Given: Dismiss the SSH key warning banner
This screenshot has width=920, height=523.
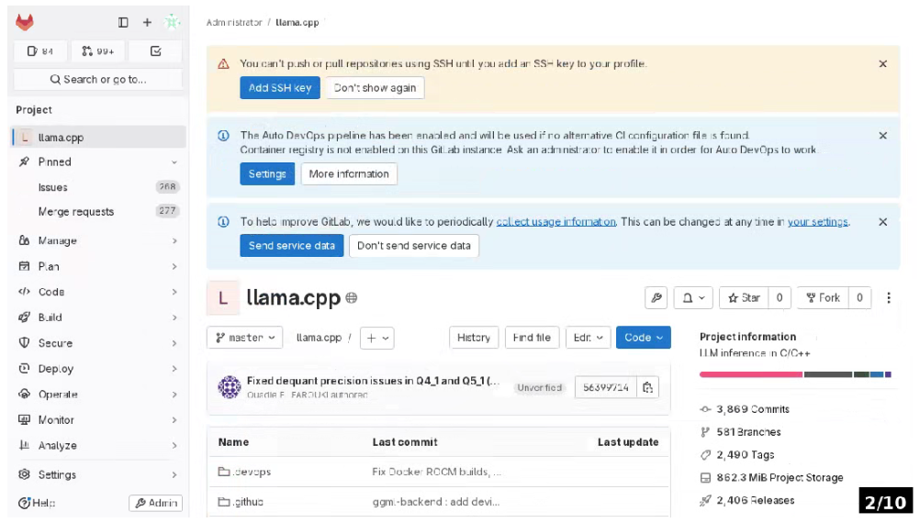Looking at the screenshot, I should point(882,64).
